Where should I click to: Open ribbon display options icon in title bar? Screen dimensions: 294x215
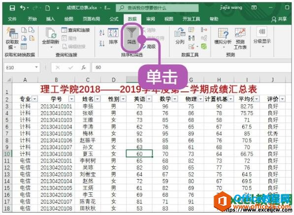tap(254, 7)
